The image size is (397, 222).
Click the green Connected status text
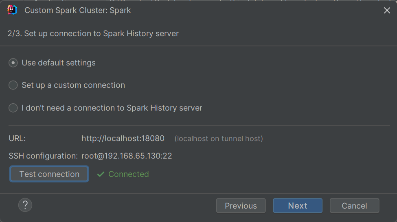(x=129, y=174)
